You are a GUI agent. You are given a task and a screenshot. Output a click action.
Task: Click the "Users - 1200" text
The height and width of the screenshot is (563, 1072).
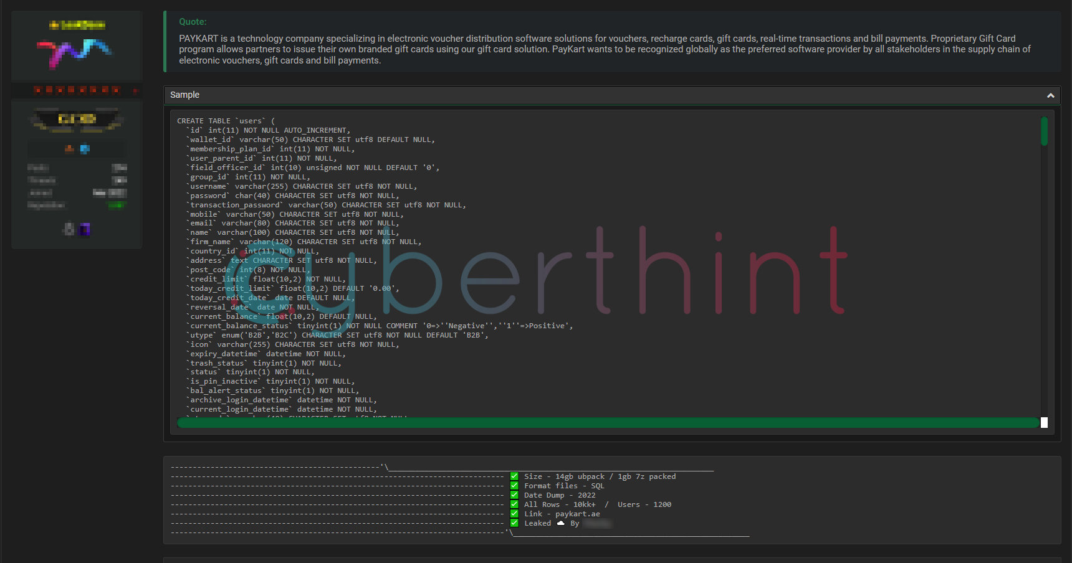(x=644, y=504)
